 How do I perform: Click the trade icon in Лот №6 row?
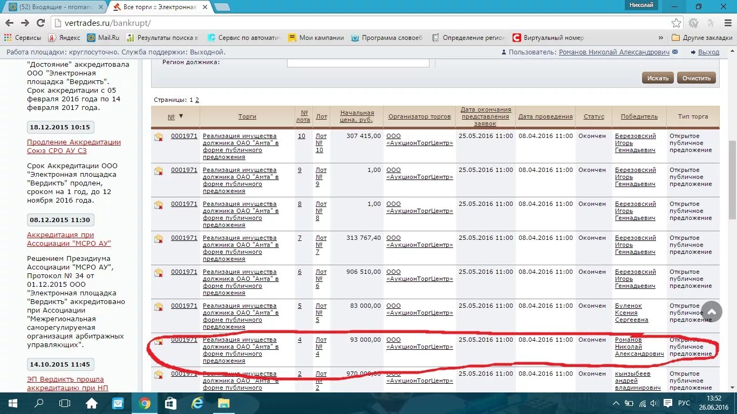tap(159, 273)
